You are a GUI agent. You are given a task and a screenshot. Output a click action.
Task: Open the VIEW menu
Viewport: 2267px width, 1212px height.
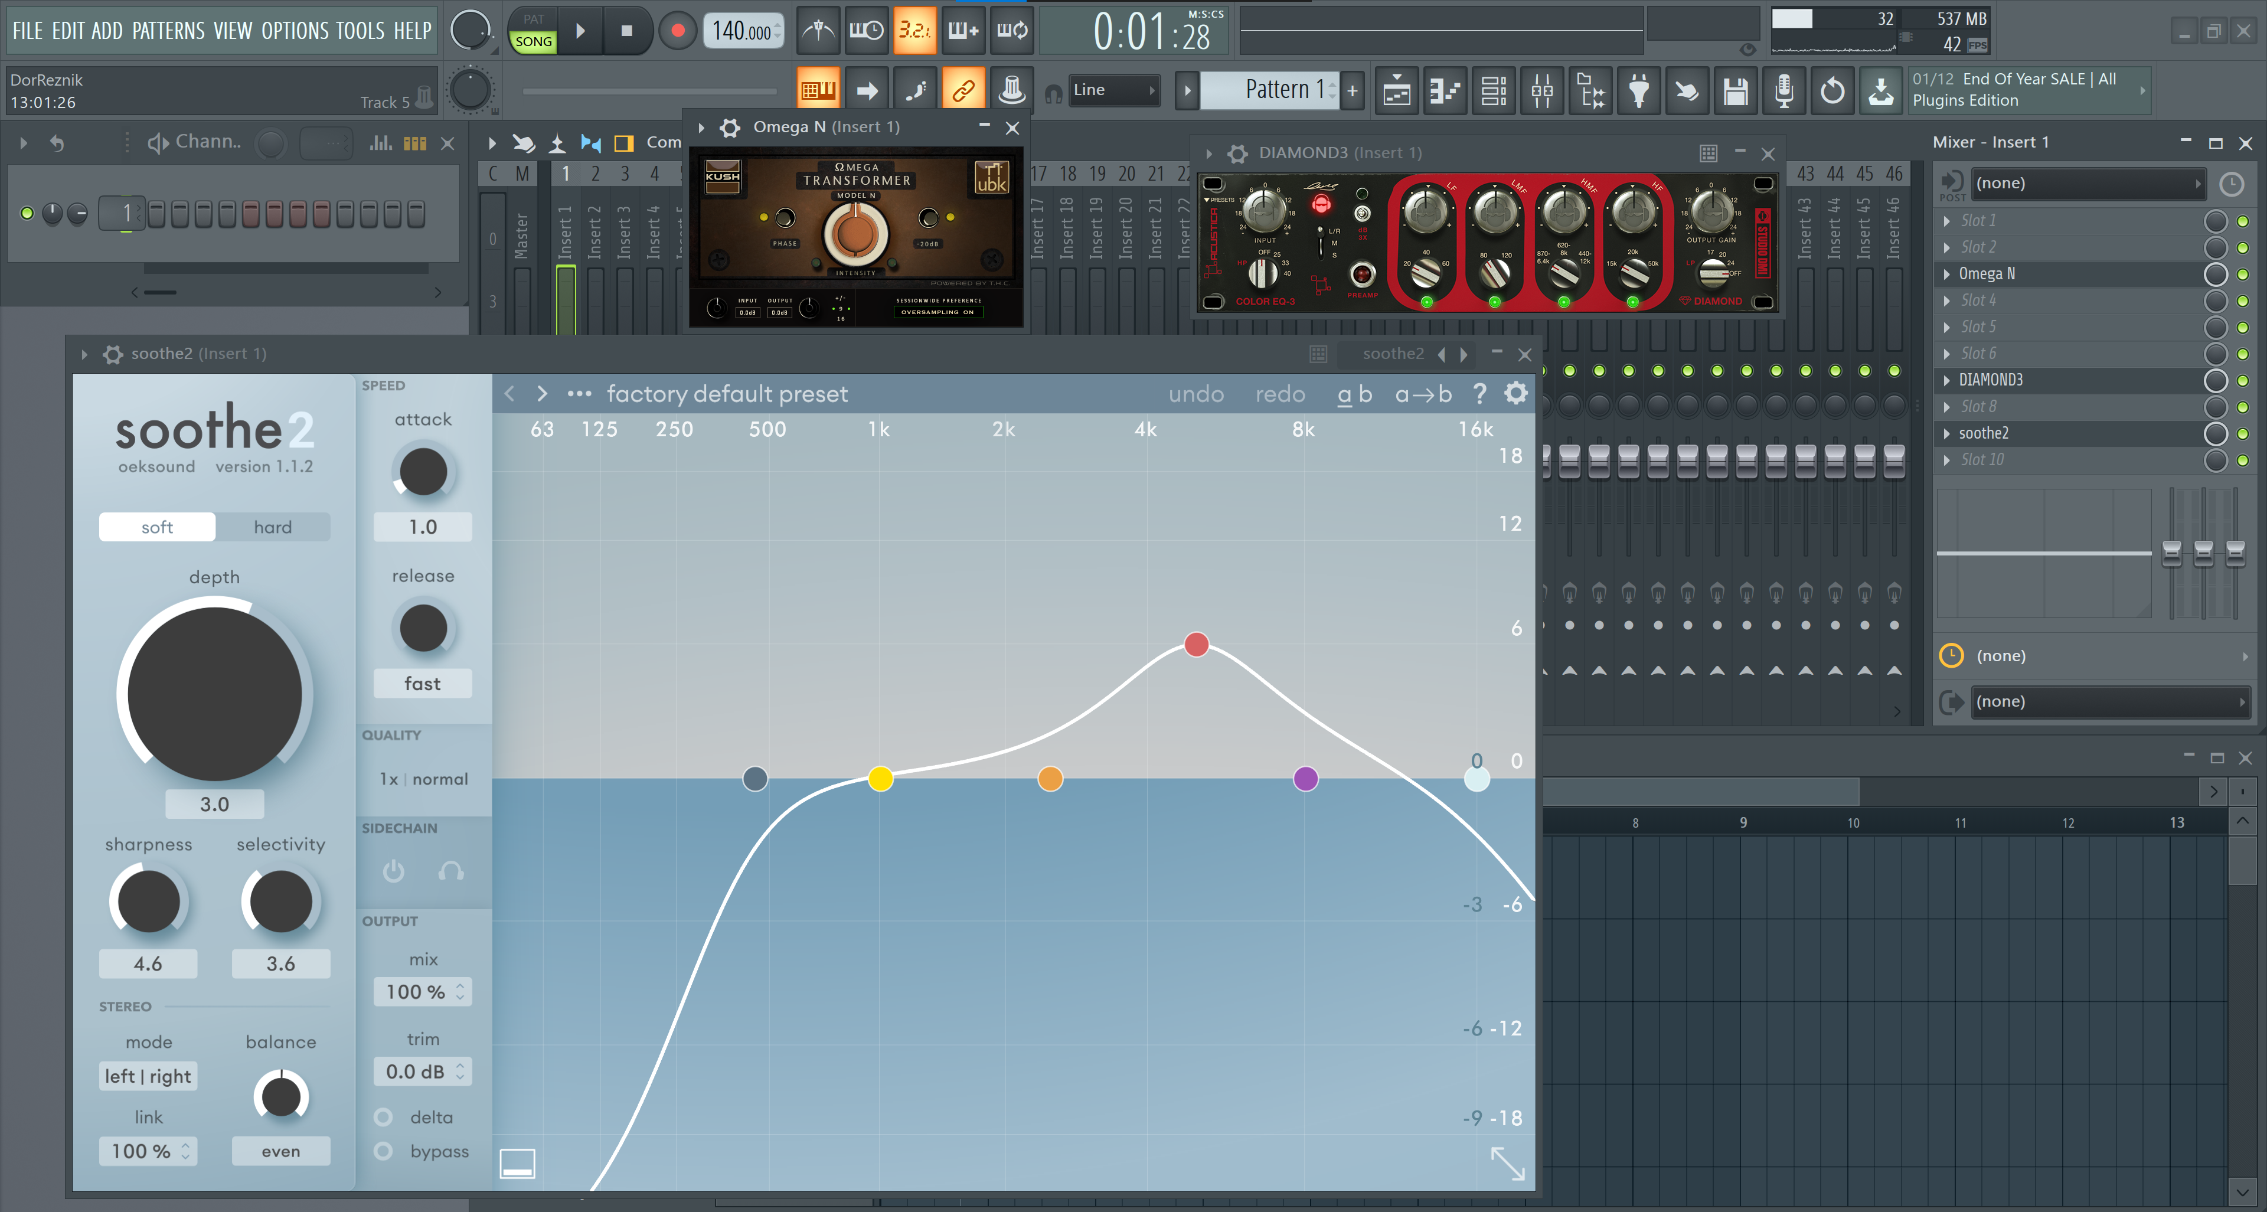tap(233, 31)
